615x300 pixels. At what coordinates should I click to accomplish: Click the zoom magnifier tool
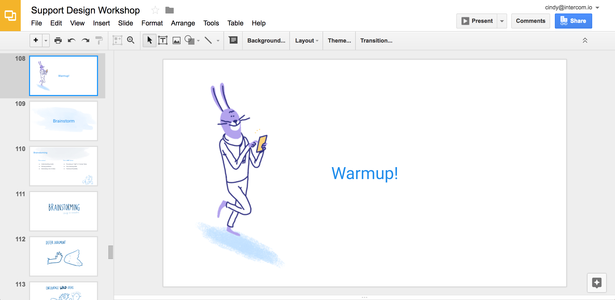131,40
